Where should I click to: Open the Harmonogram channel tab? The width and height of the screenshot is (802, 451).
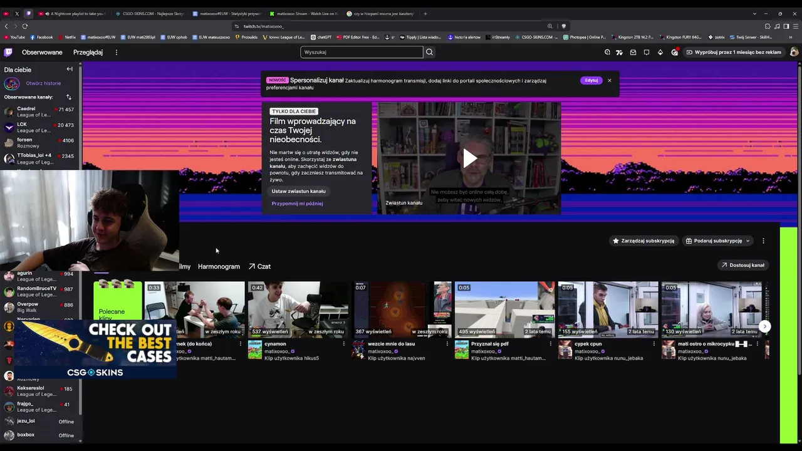(219, 266)
